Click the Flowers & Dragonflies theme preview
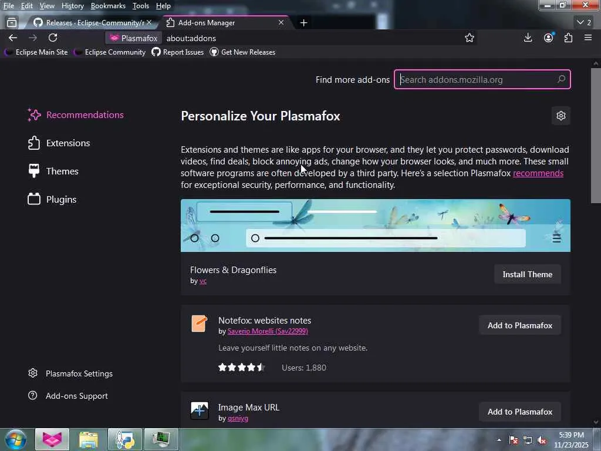This screenshot has height=451, width=601. click(x=375, y=225)
